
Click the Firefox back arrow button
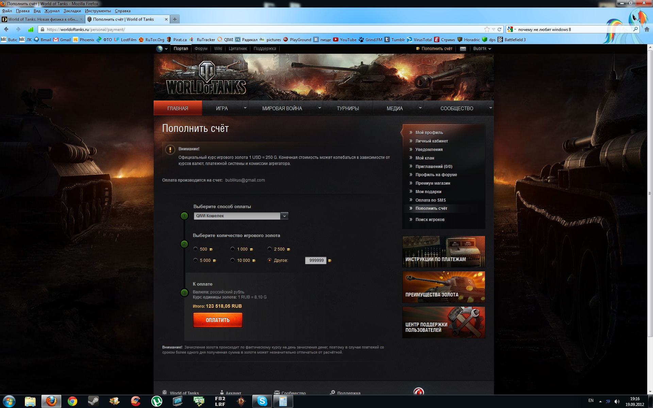(6, 29)
